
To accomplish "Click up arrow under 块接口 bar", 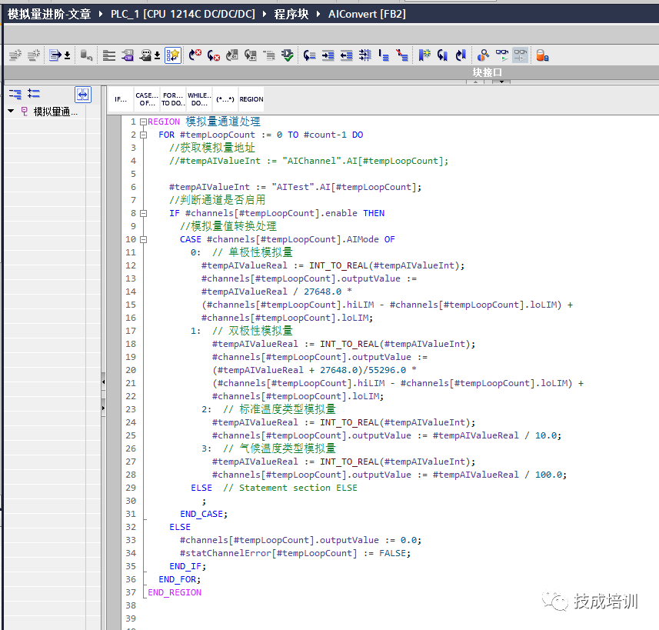I will (x=475, y=82).
